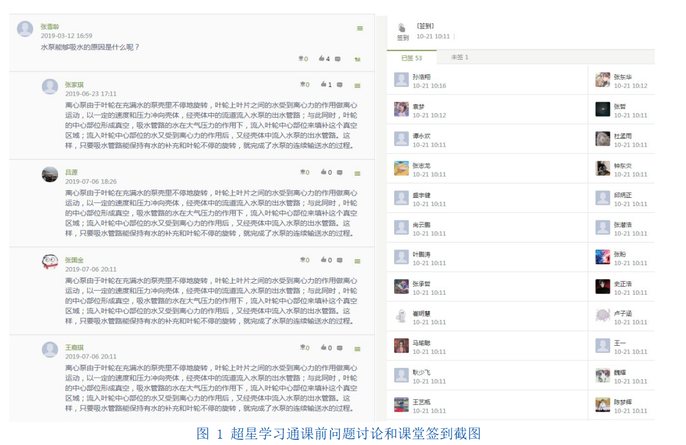Open the hamburger menu on 王嘉琪's reply
The image size is (686, 445).
pyautogui.click(x=358, y=349)
